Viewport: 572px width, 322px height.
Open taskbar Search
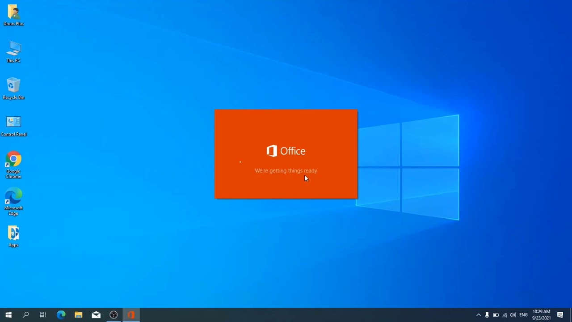pyautogui.click(x=26, y=315)
